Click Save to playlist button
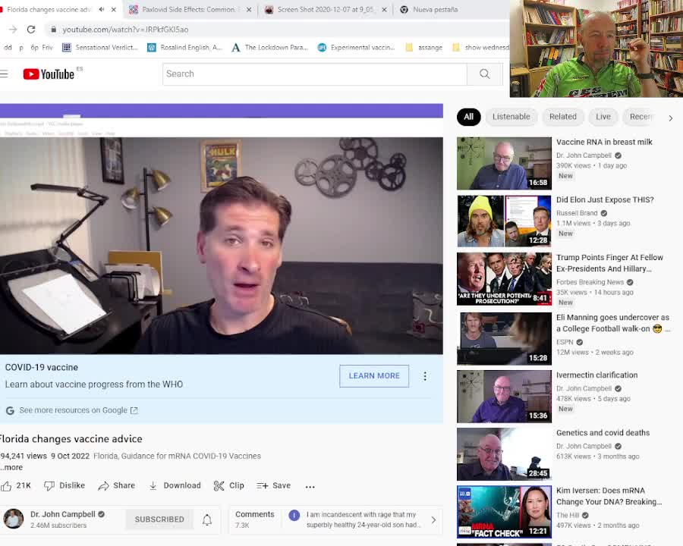 273,485
